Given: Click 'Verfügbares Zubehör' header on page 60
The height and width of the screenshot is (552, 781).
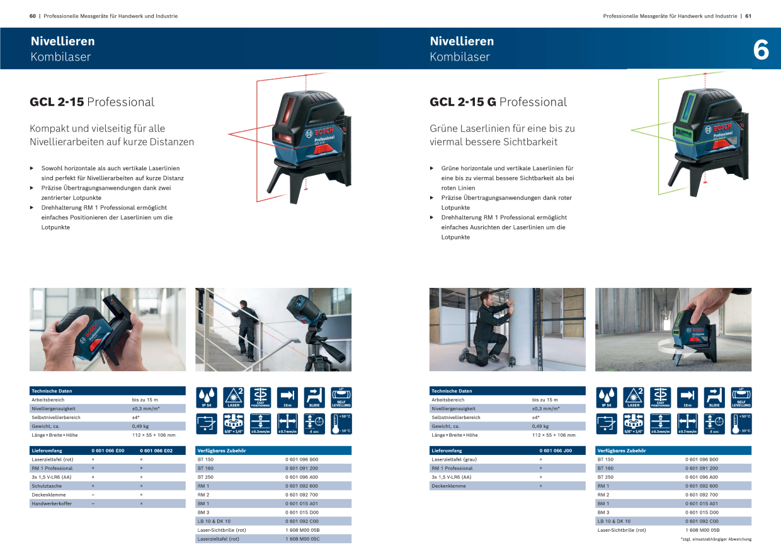Looking at the screenshot, I should (x=273, y=451).
